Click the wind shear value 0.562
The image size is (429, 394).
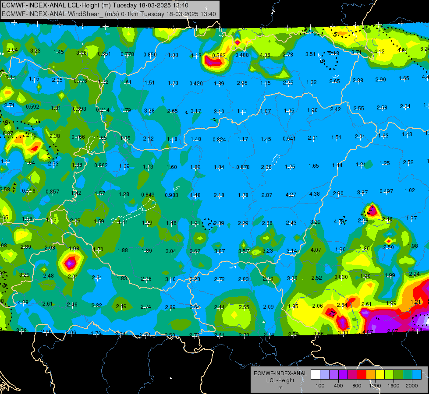pyautogui.click(x=219, y=55)
